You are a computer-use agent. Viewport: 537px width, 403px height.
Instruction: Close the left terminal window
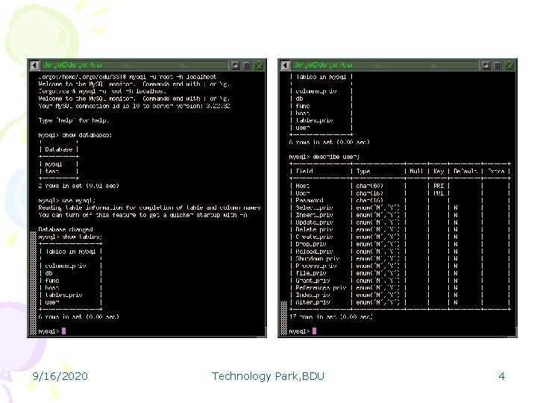259,65
